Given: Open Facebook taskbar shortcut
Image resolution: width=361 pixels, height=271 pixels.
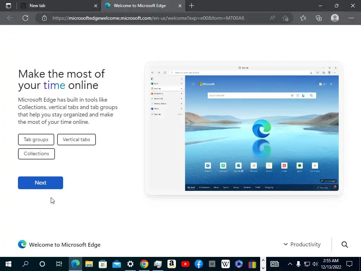Looking at the screenshot, I should click(199, 264).
